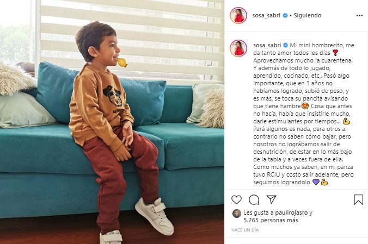Click the purple heart emoji ending the caption
Viewport: 368px width, 244px height.
click(316, 182)
